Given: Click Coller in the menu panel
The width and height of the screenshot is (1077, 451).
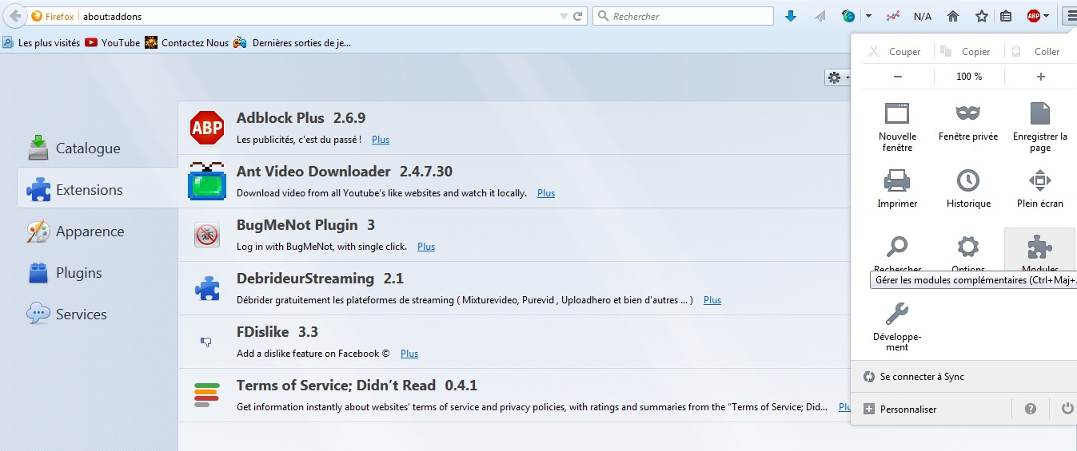Looking at the screenshot, I should (x=1036, y=51).
